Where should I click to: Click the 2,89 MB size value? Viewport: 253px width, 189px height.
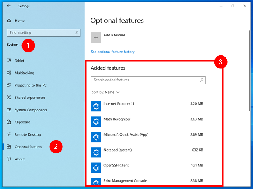click(x=196, y=134)
